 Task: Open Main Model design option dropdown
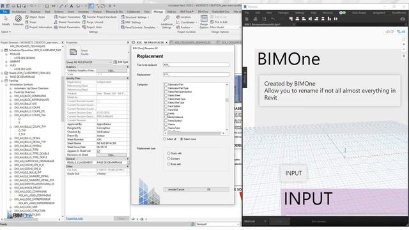point(226,27)
